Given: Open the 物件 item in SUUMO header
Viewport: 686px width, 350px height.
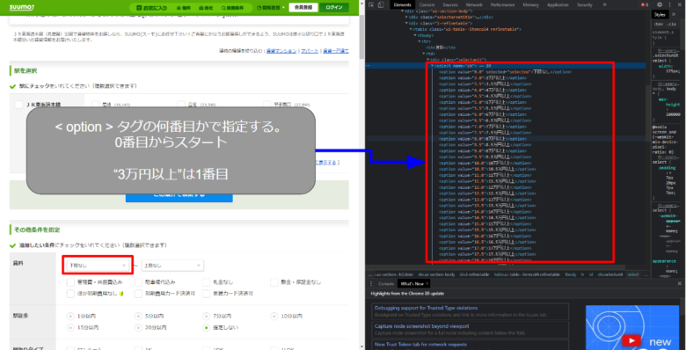Looking at the screenshot, I should (185, 8).
